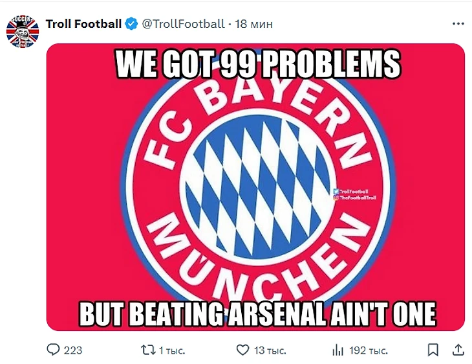Click the 223 replies count
Screen dimensions: 472x364
click(73, 350)
